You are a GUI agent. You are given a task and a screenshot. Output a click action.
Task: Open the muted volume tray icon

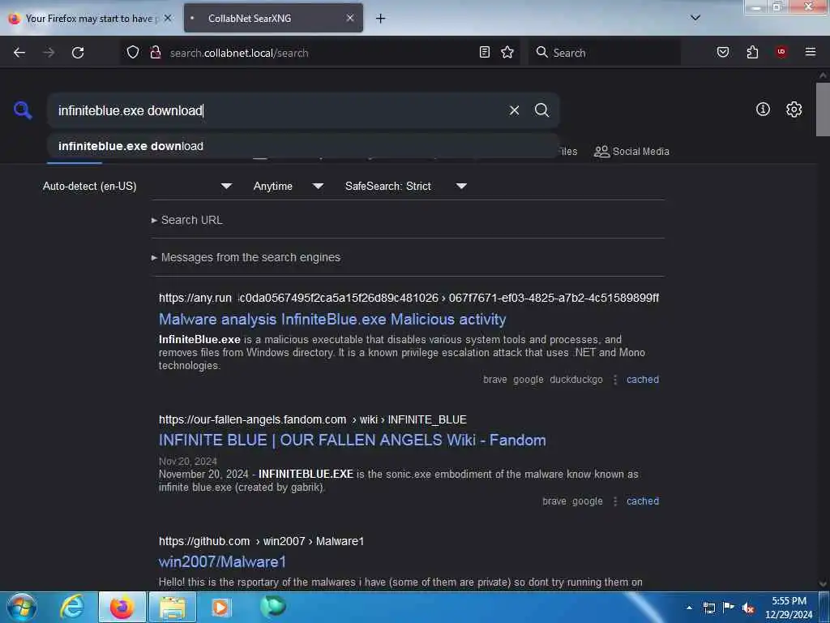point(748,608)
